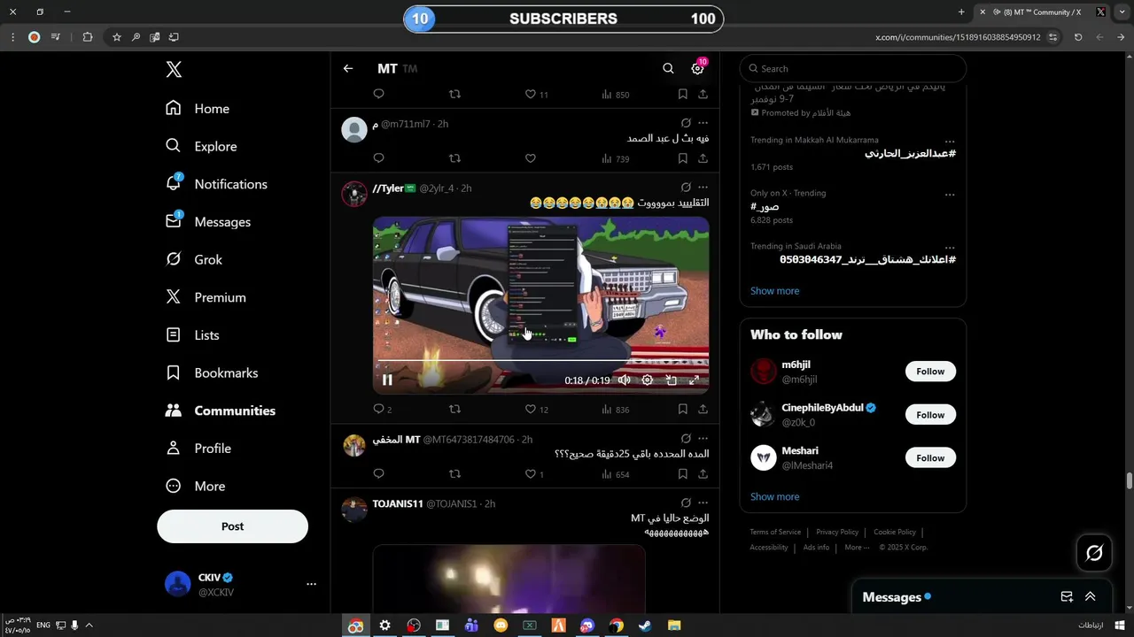Viewport: 1134px width, 637px height.
Task: Click the X logo in the sidebar
Action: click(174, 70)
